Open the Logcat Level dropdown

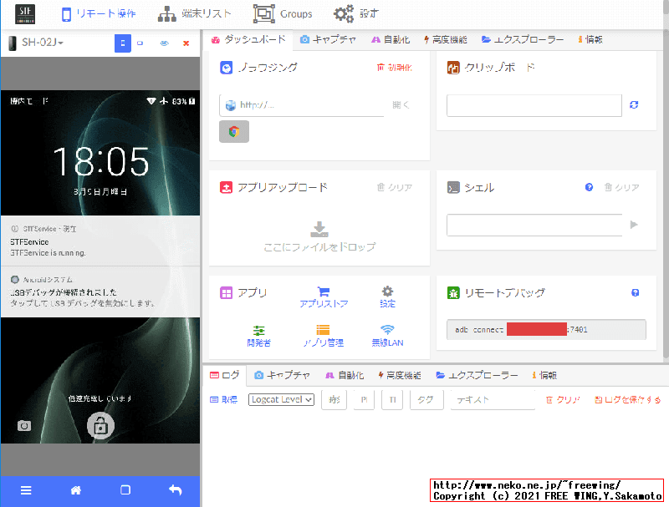click(280, 399)
